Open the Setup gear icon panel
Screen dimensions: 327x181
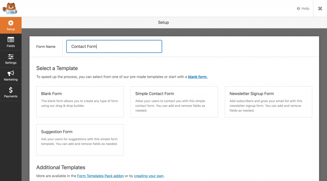pos(11,25)
